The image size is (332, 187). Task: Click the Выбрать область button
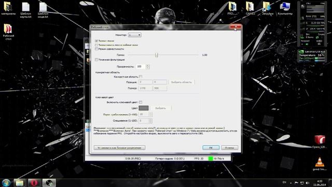pyautogui.click(x=182, y=82)
